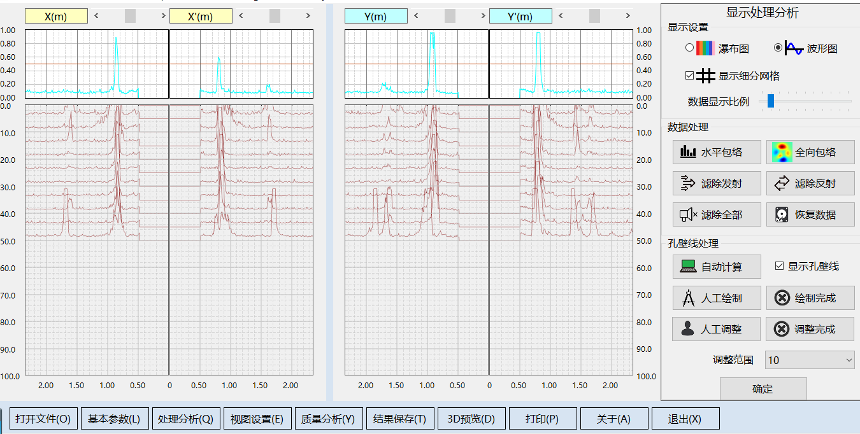The height and width of the screenshot is (434, 860).
Task: Select the 波形图 waveform radio button
Action: tap(778, 48)
